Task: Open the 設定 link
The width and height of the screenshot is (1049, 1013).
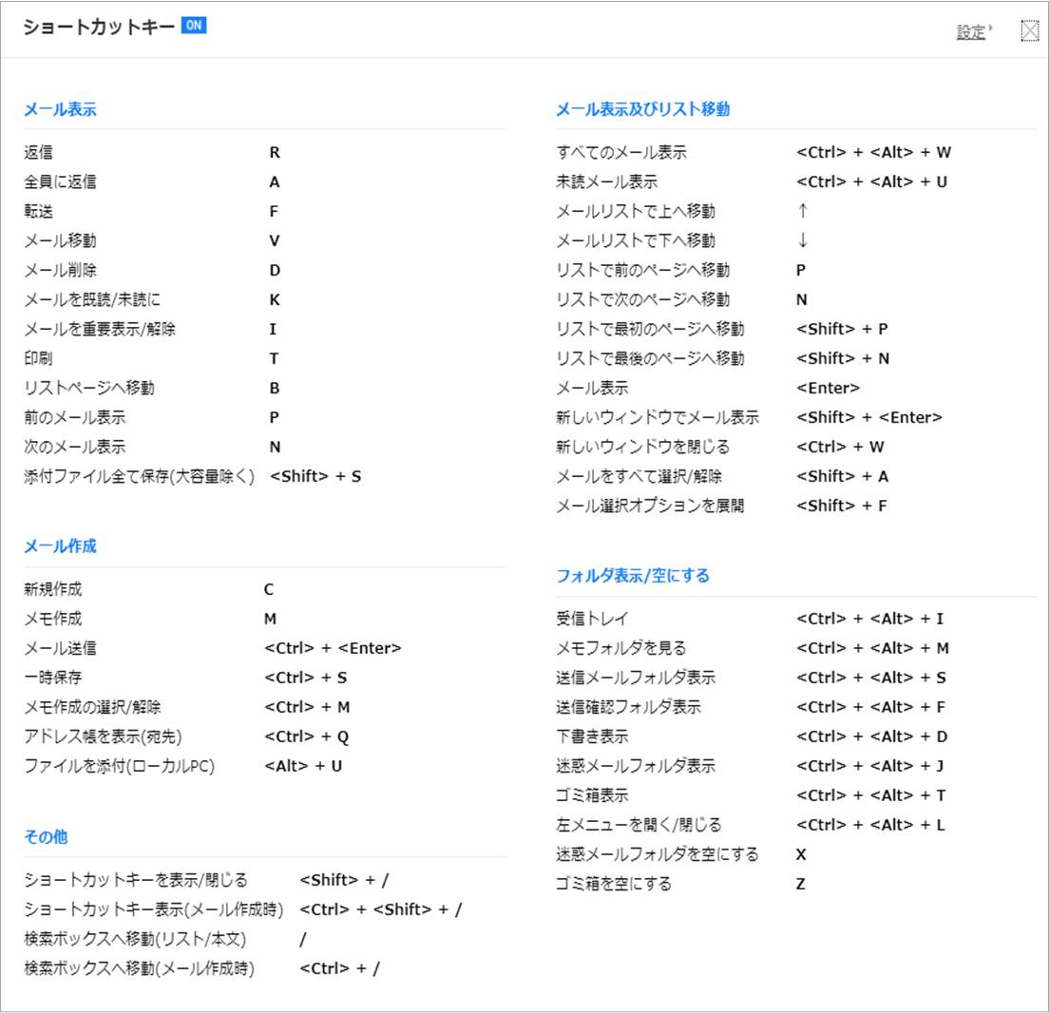Action: [971, 32]
